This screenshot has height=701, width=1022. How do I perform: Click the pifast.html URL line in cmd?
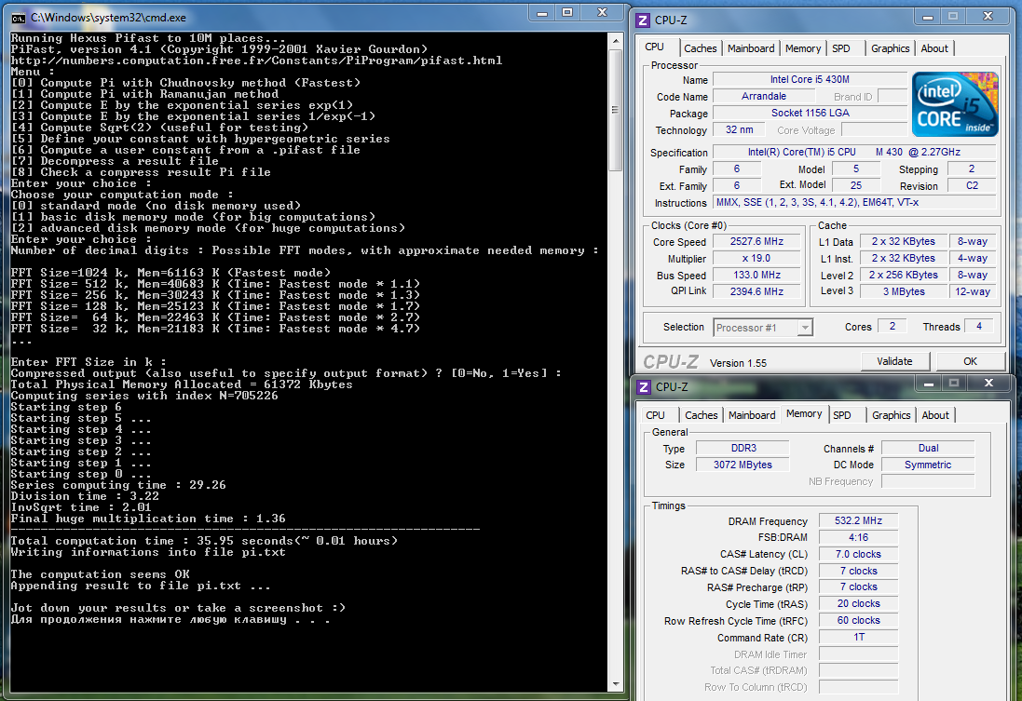coord(256,61)
